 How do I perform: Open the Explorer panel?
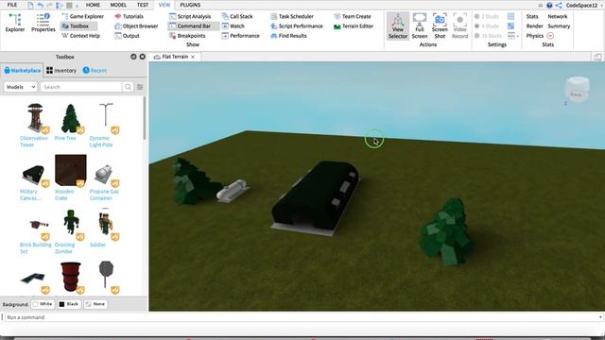click(15, 23)
